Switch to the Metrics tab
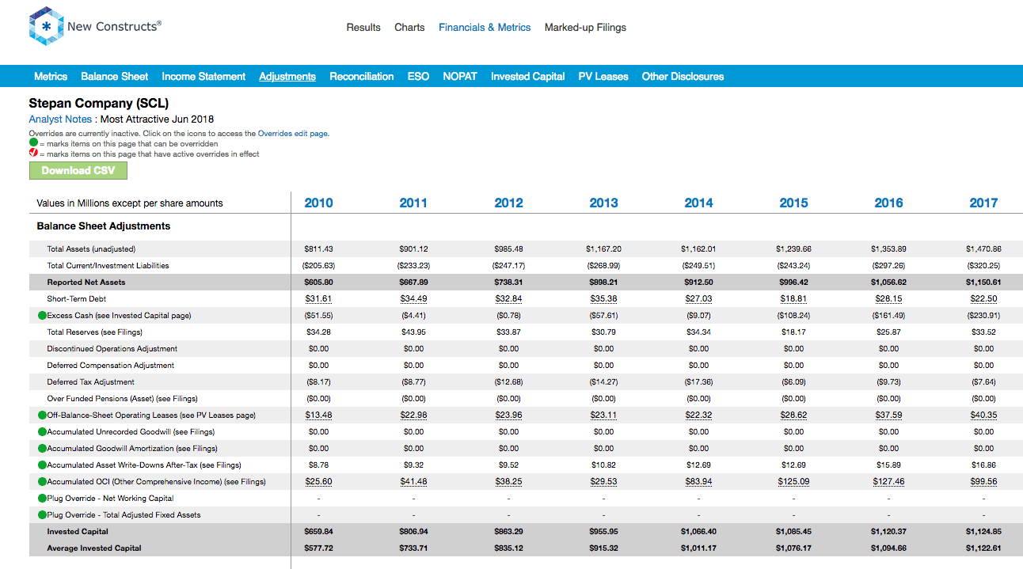 (51, 77)
